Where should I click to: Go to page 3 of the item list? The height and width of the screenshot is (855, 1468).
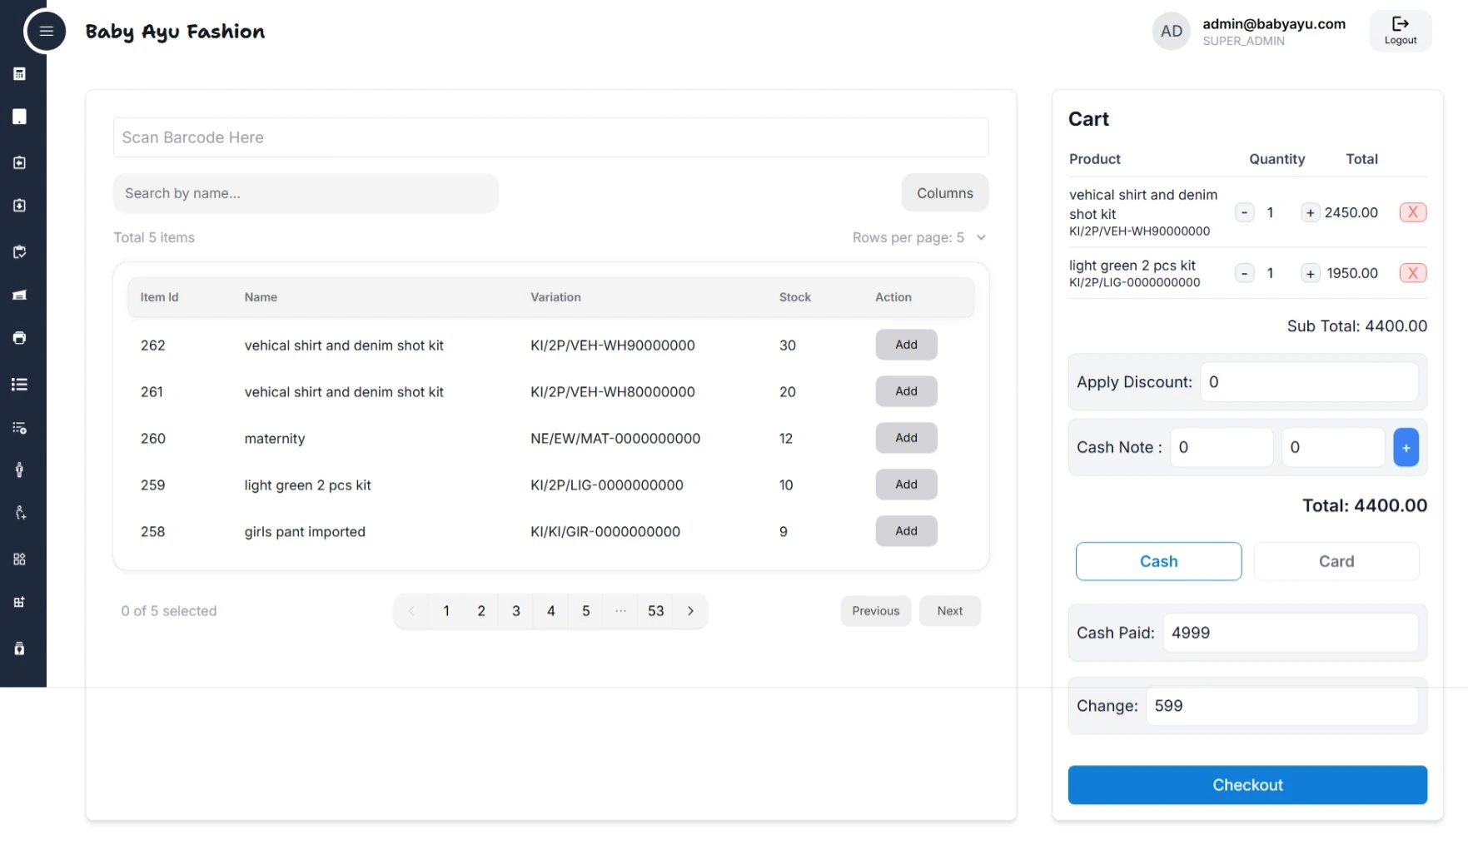click(x=516, y=611)
